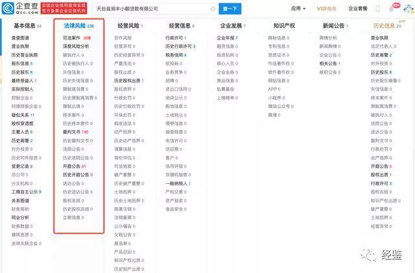
Task: Open 历史限制高消费 in 法律风险 column
Action: coord(80,98)
